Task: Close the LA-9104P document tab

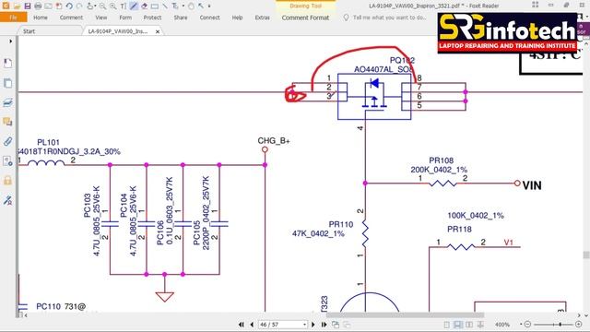Action: pyautogui.click(x=158, y=31)
